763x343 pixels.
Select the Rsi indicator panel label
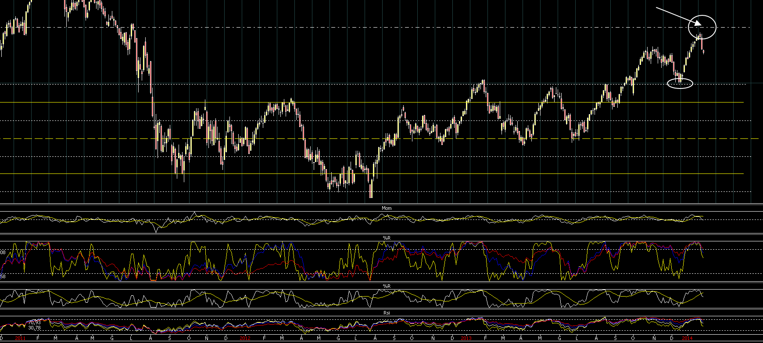coord(387,313)
